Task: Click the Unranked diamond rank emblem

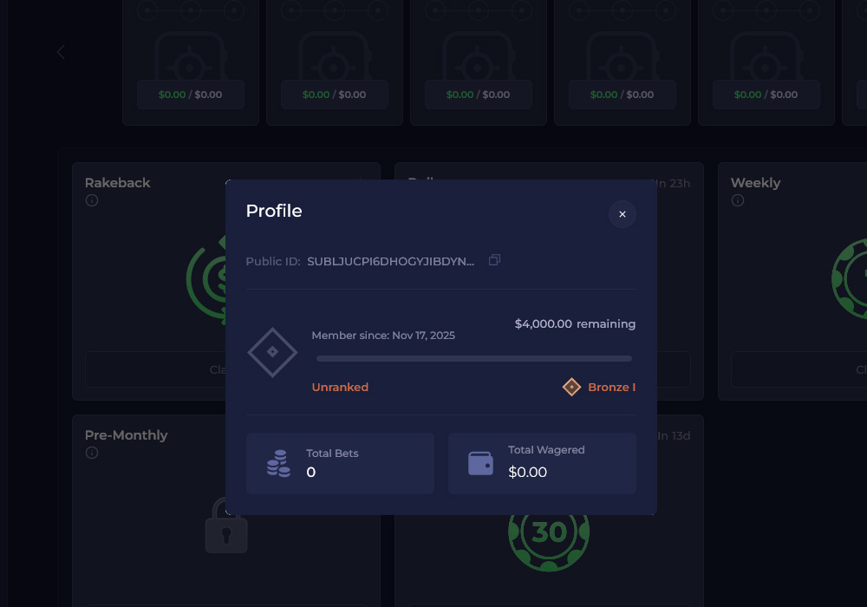Action: pos(272,352)
